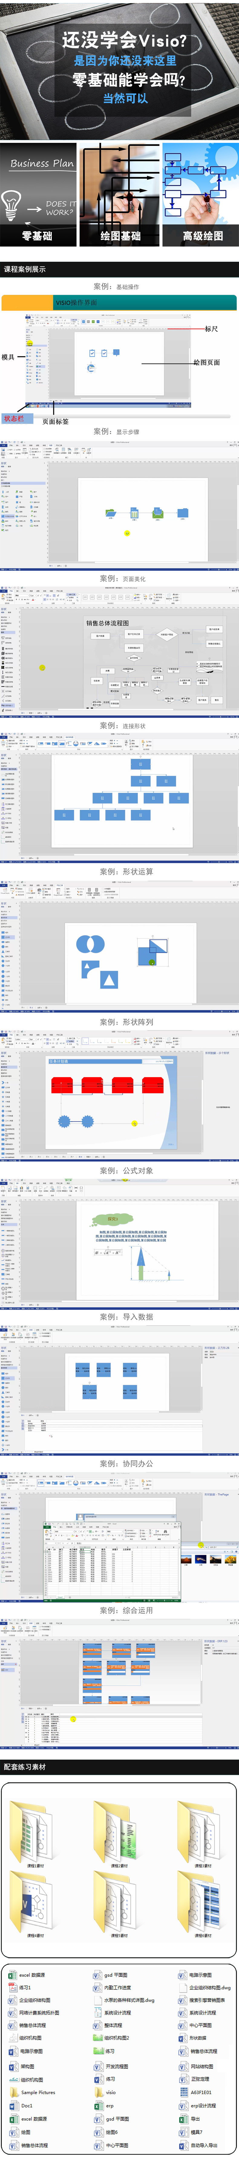Open the visio folder icon
This screenshot has height=2159, width=239.
tap(98, 2093)
